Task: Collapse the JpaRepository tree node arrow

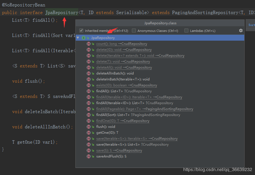Action: point(78,38)
